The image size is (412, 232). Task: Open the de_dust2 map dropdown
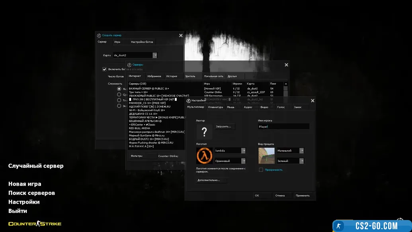[155, 55]
